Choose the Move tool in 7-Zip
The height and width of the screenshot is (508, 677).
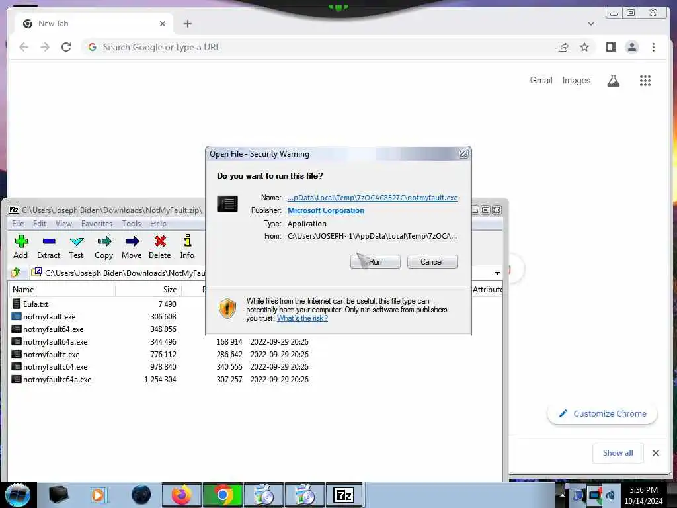[132, 247]
